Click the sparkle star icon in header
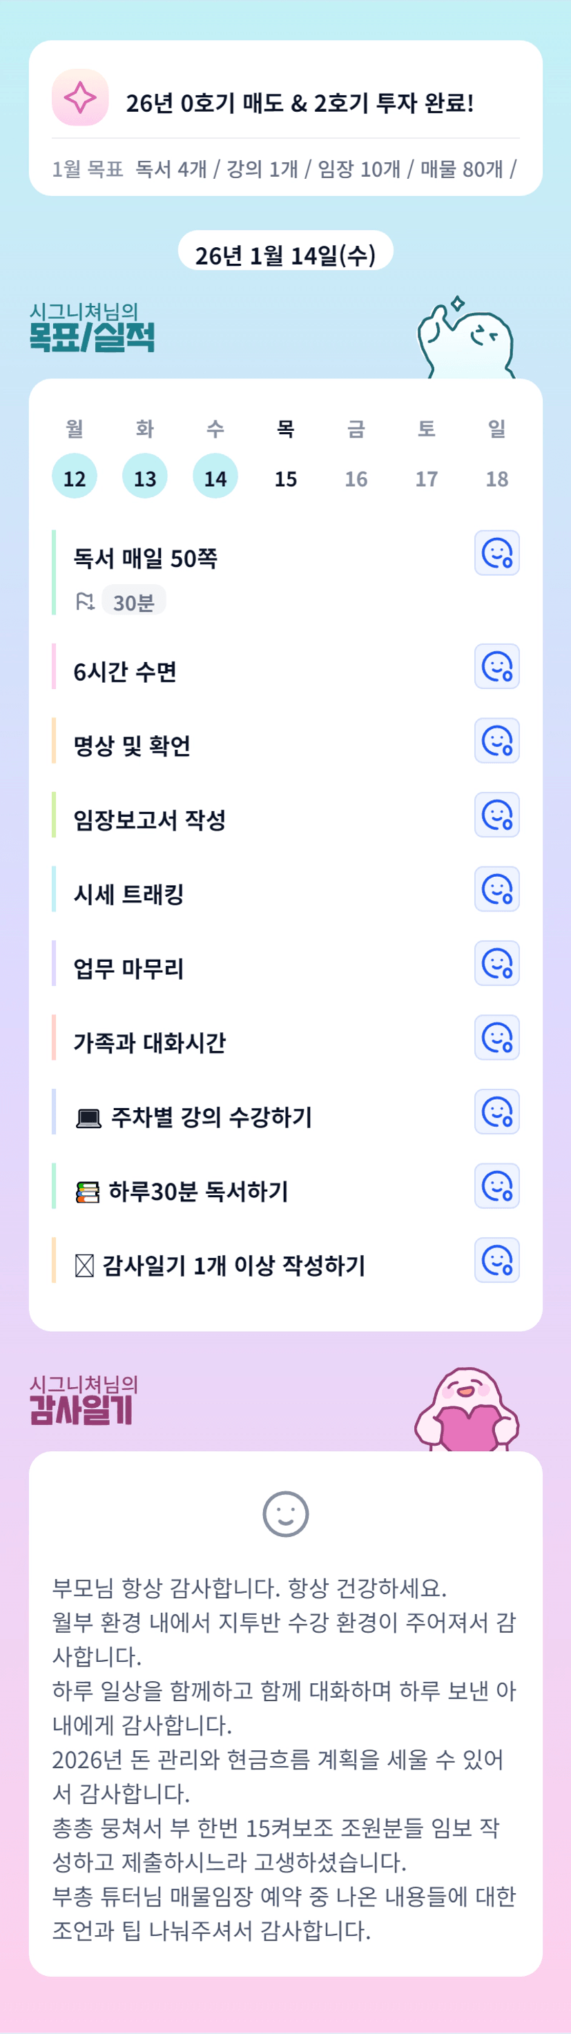The image size is (571, 2034). [80, 98]
